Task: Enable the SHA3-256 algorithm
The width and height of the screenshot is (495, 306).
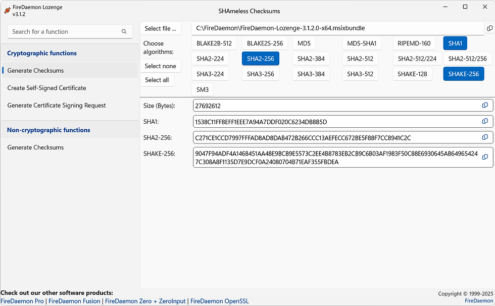Action: (x=261, y=74)
